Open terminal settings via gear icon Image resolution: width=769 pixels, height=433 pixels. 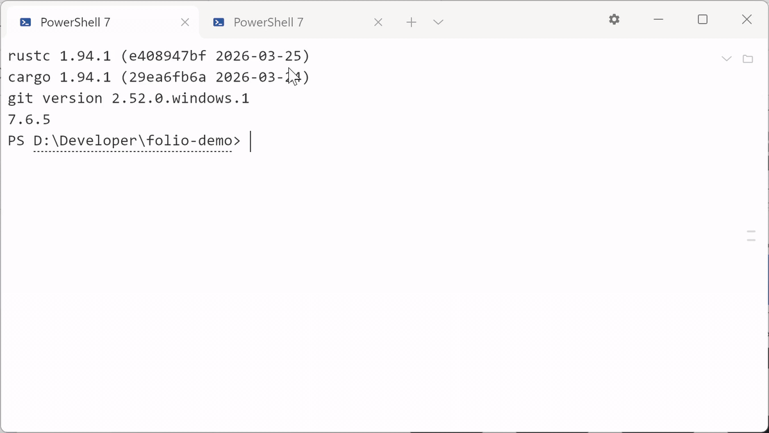point(614,19)
